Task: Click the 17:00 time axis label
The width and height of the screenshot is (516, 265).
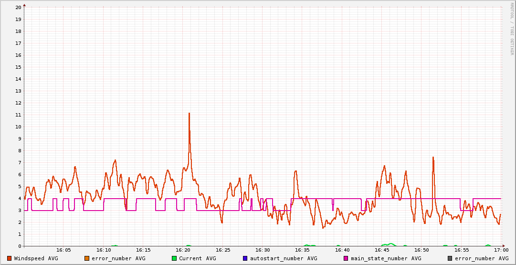Action: click(501, 250)
